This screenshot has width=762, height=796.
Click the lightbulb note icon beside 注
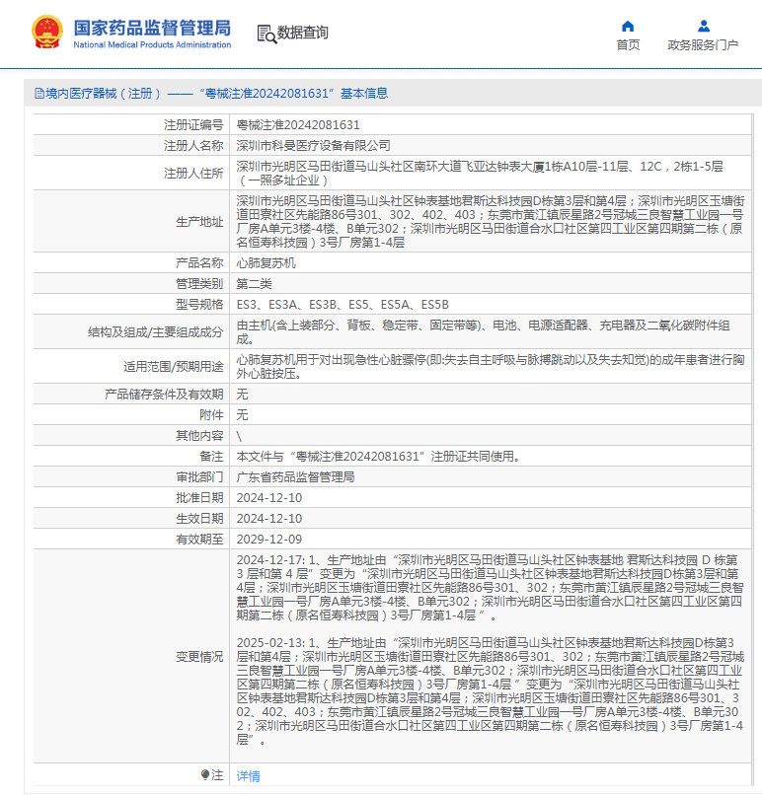pyautogui.click(x=204, y=775)
